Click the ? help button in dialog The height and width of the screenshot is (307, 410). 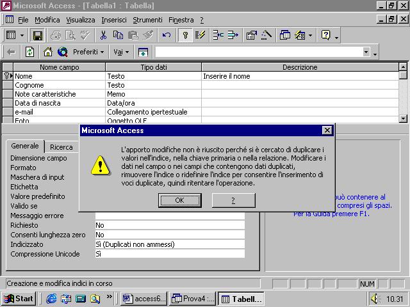click(233, 200)
